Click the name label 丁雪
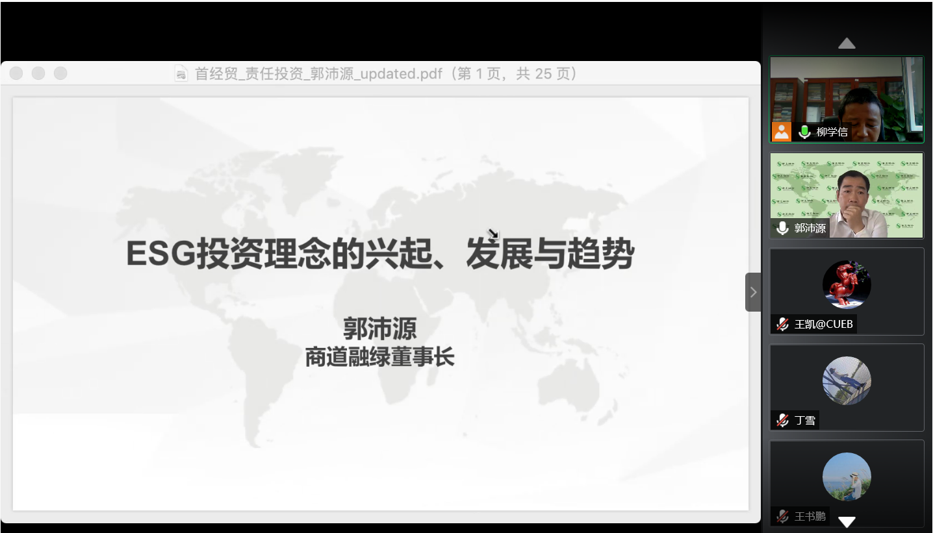The height and width of the screenshot is (533, 933). click(805, 420)
